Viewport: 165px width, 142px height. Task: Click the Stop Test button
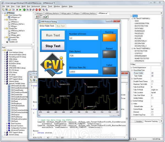click(x=53, y=46)
